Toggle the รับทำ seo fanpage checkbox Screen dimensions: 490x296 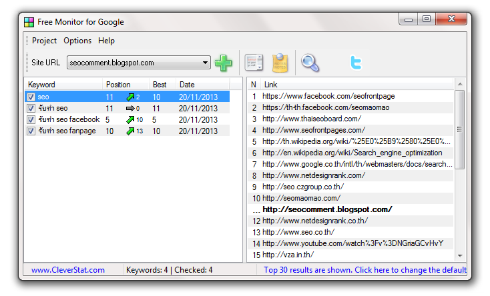coord(31,131)
